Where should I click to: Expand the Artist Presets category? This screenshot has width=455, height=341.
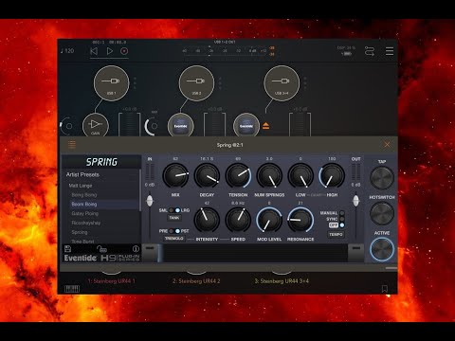coord(82,174)
